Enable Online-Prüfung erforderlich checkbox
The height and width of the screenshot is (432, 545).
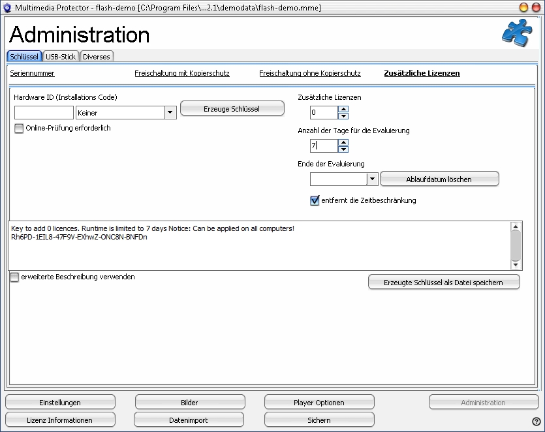19,129
